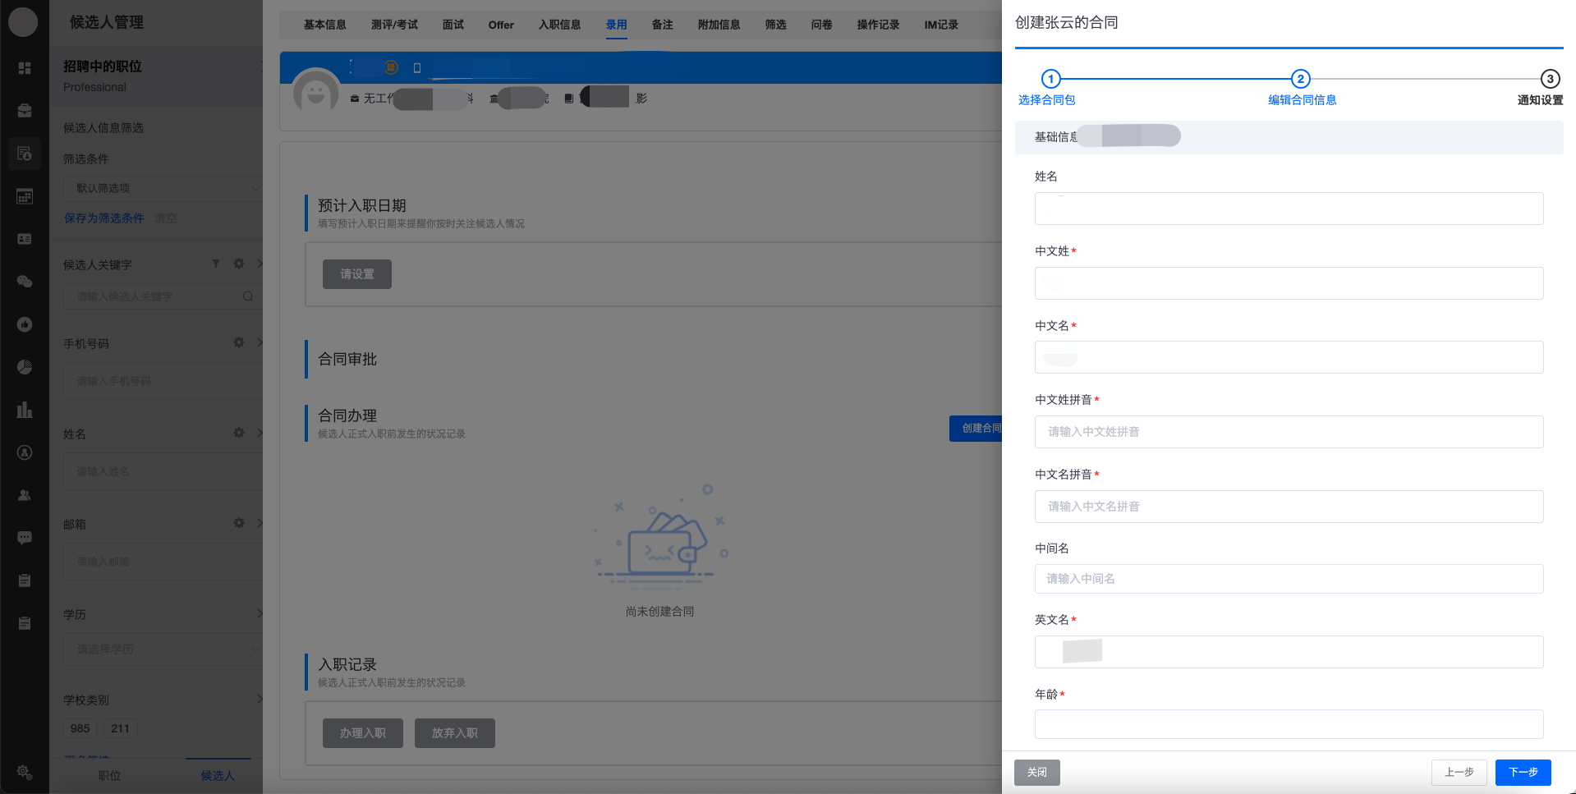Click the gear icon beside 姓名 filter

pyautogui.click(x=239, y=433)
